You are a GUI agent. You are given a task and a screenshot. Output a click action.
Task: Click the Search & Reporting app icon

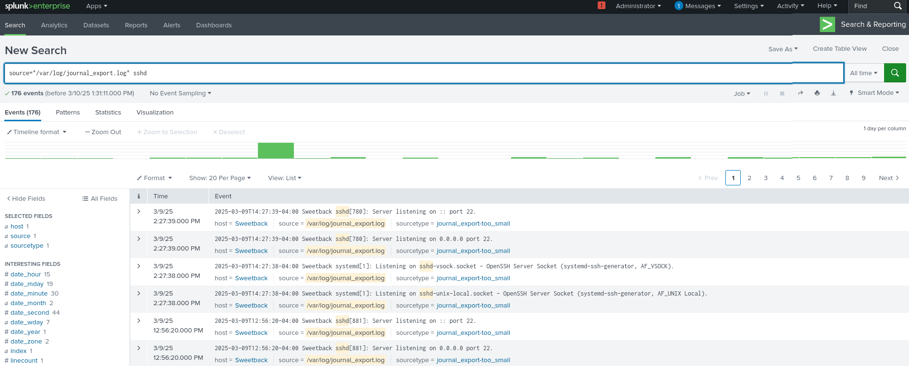827,24
